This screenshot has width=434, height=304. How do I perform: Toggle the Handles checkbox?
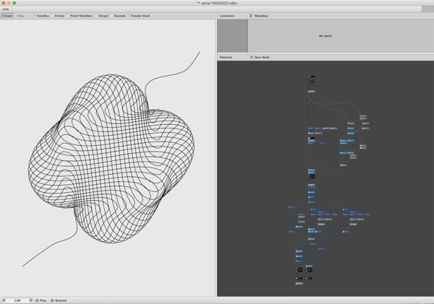(34, 16)
